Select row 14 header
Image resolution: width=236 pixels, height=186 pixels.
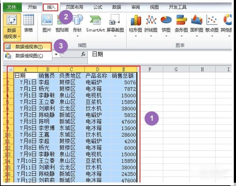[x=8, y=161]
